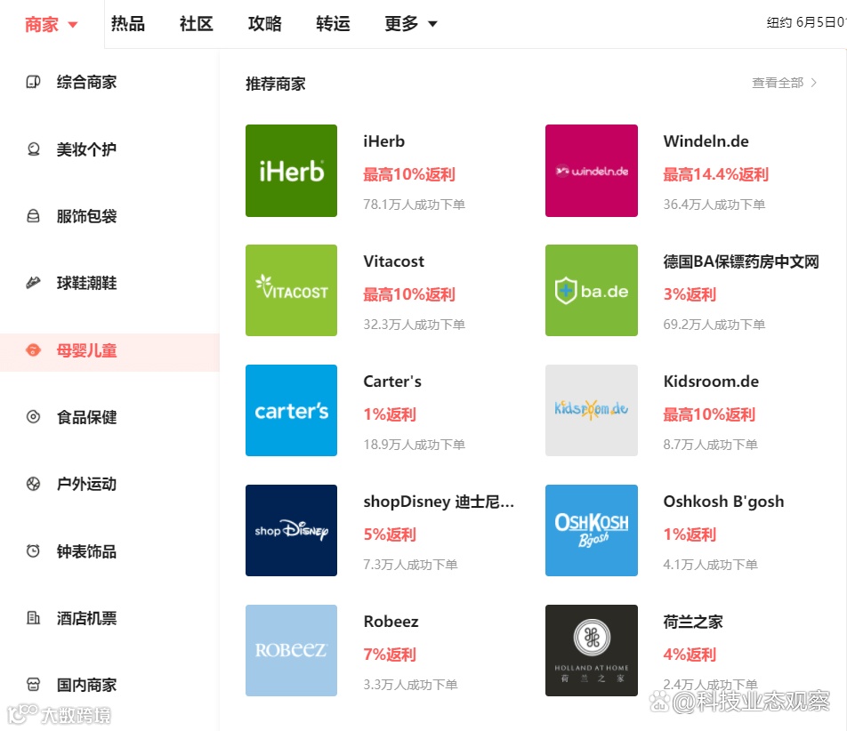
Task: Click the 美妆个护 category icon
Action: pyautogui.click(x=34, y=149)
